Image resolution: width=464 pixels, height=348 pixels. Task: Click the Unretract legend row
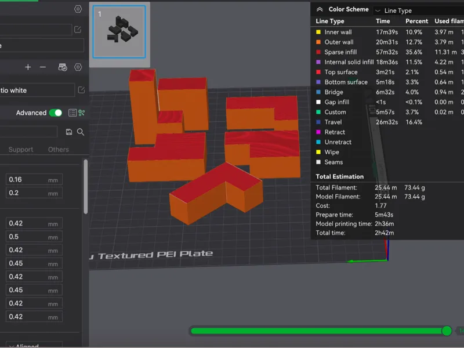click(x=387, y=142)
